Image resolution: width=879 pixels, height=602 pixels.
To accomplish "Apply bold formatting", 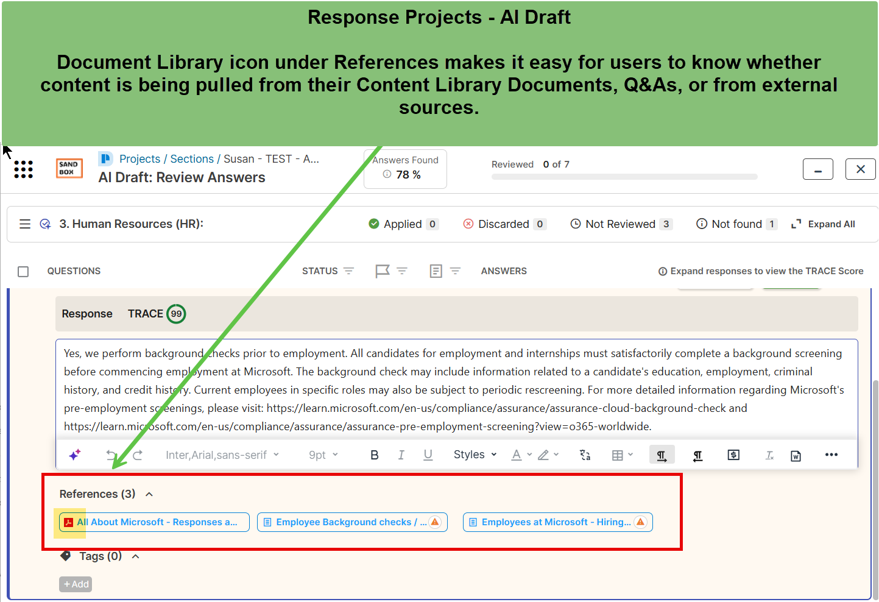I will pos(375,455).
